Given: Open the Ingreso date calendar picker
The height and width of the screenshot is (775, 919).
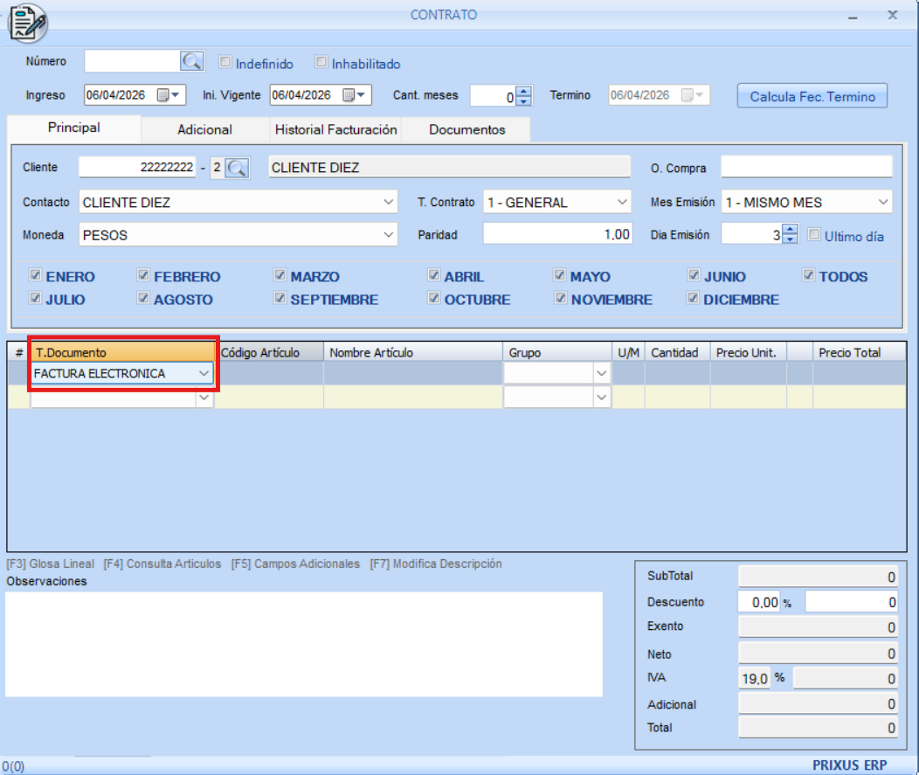Looking at the screenshot, I should [167, 94].
